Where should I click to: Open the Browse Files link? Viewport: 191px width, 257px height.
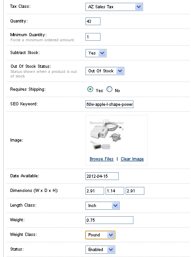point(101,159)
